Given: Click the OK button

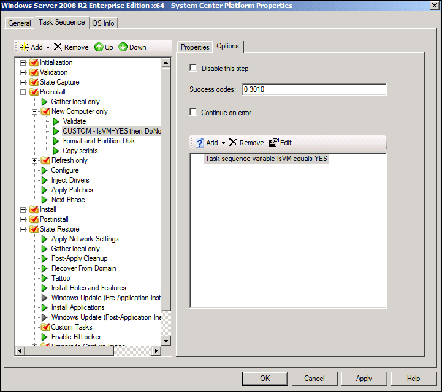Looking at the screenshot, I should coord(265,379).
